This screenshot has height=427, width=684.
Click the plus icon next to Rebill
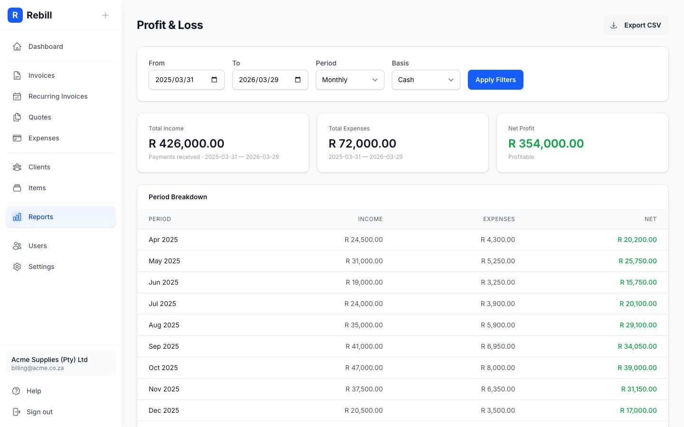(x=105, y=15)
